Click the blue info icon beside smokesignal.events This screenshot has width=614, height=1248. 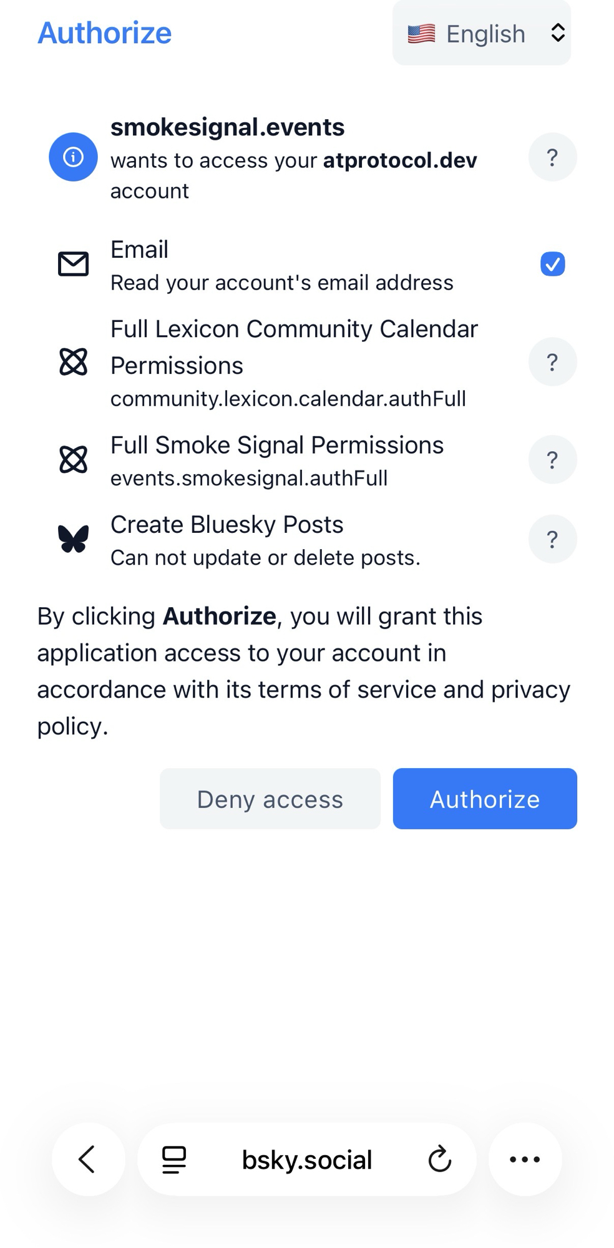click(73, 157)
